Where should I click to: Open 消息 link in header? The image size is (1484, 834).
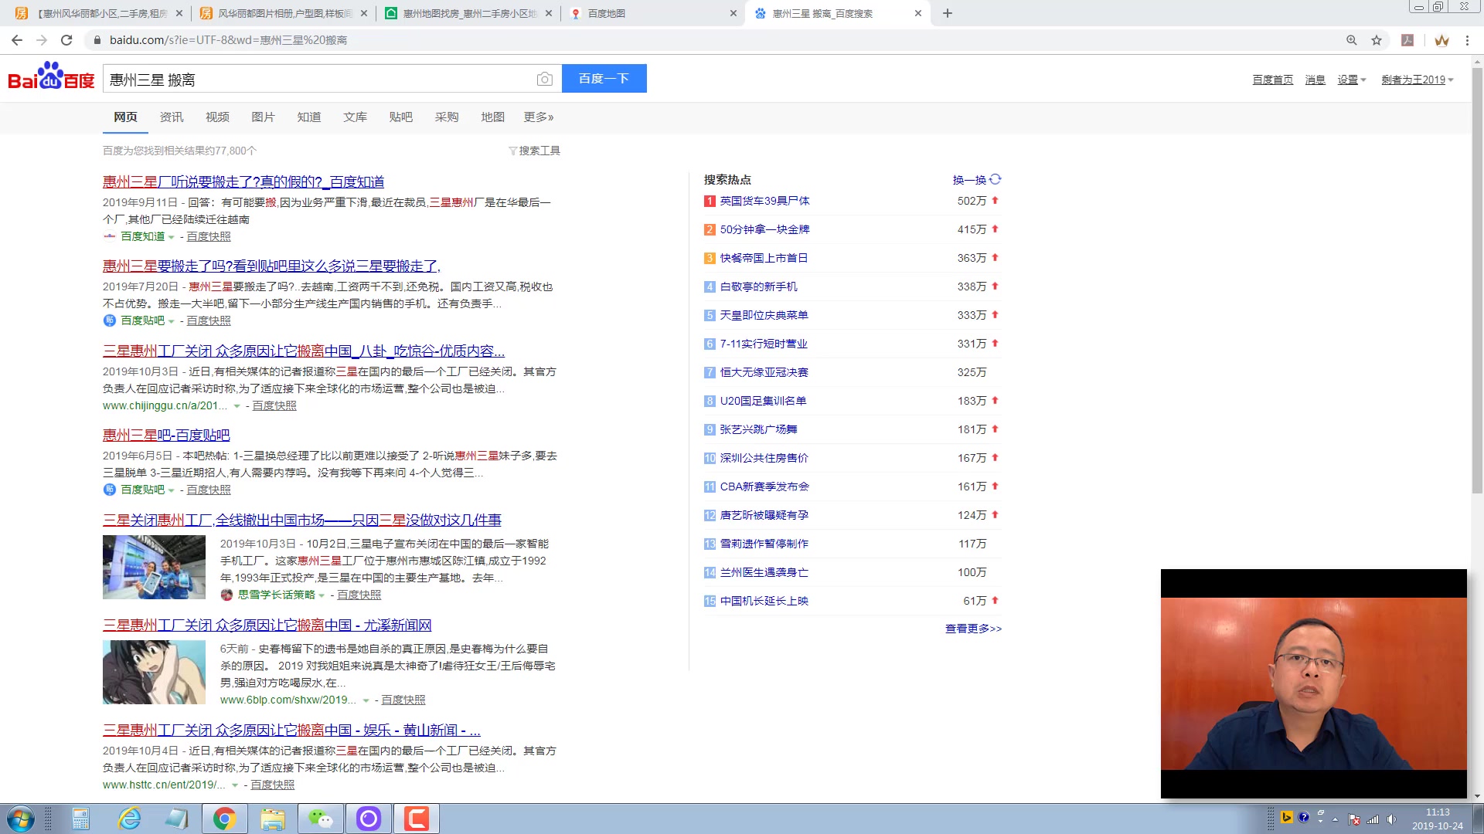(1316, 80)
